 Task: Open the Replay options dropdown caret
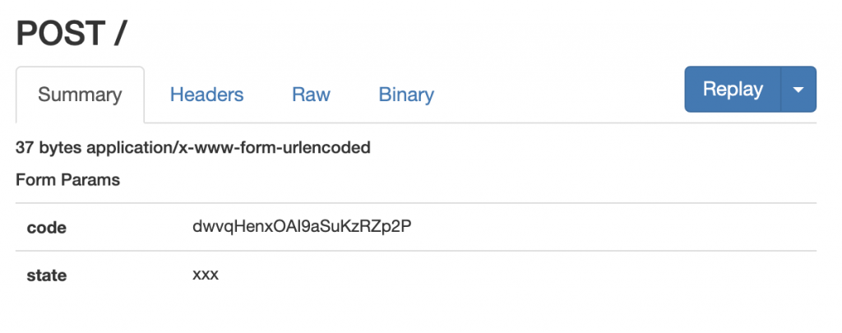point(798,90)
